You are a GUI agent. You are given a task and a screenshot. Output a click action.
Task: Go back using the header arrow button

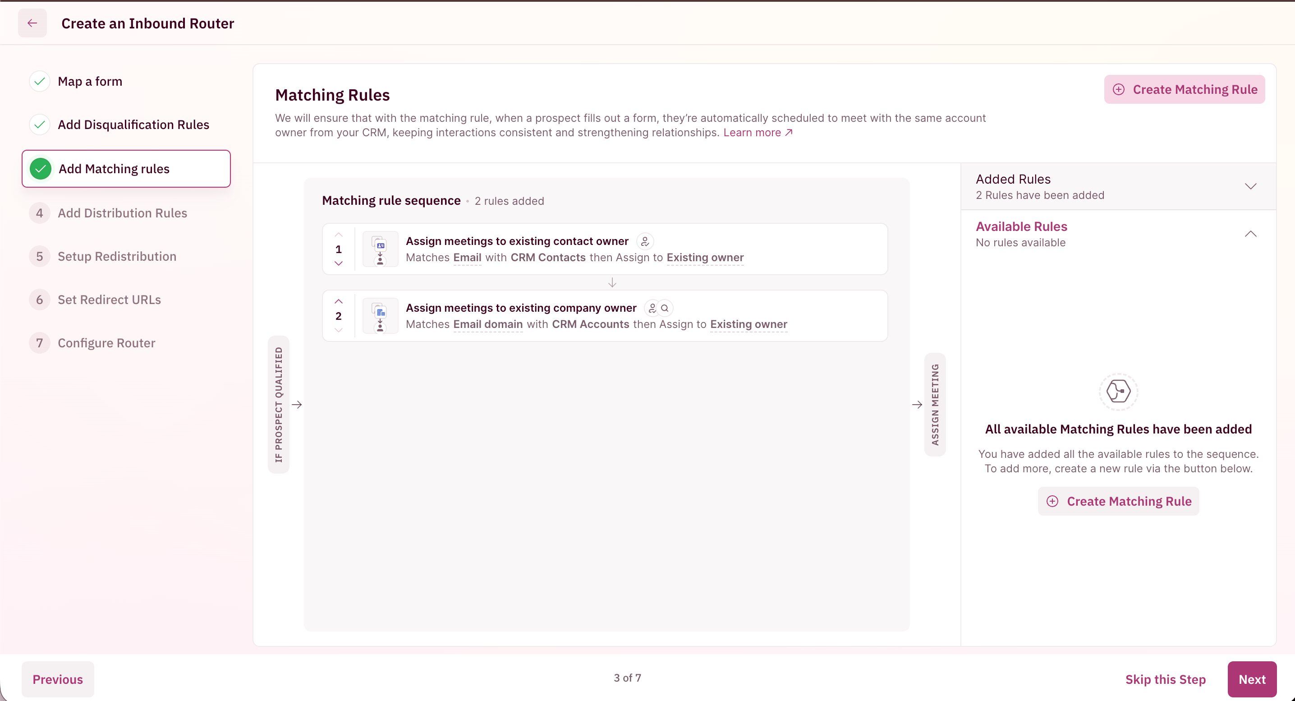click(32, 23)
